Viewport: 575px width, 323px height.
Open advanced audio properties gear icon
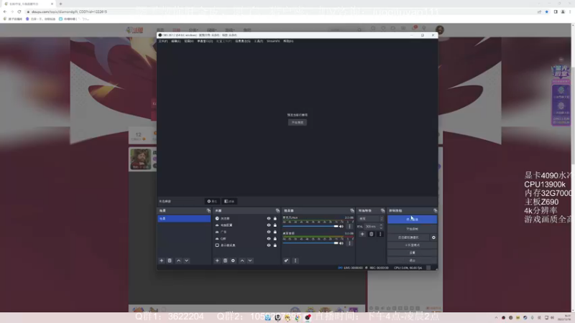[286, 261]
